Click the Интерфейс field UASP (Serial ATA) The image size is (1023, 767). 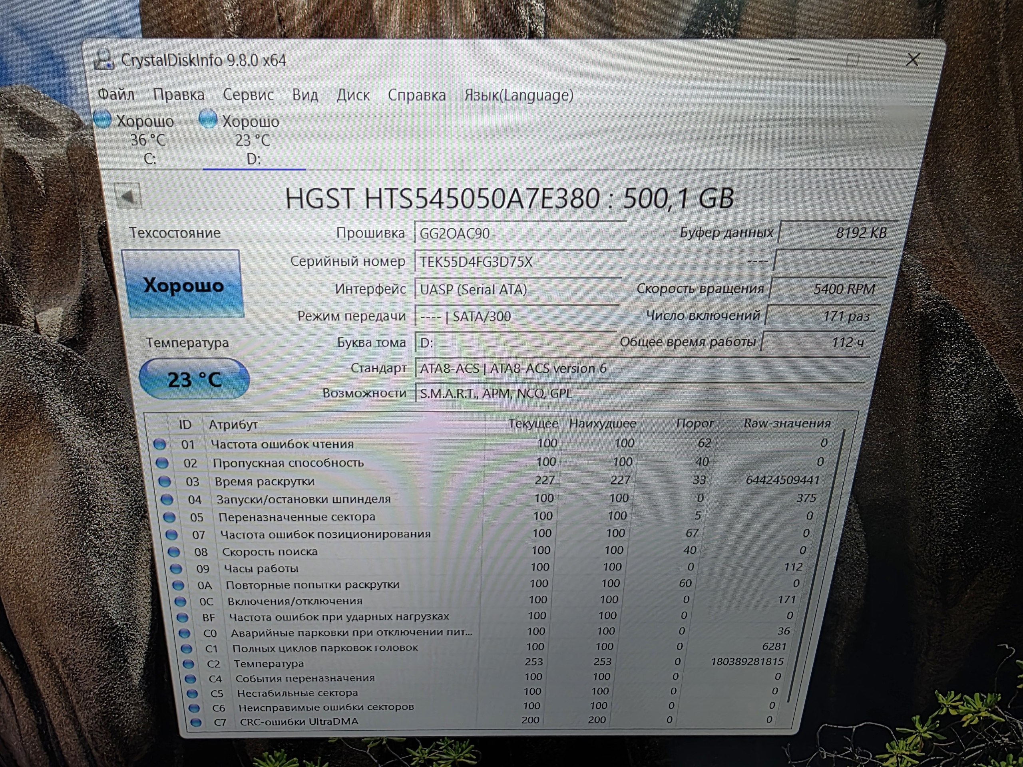517,289
